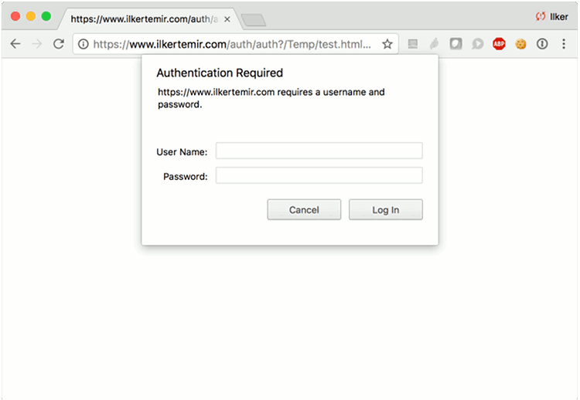Focus the Password field
The image size is (580, 400).
point(319,175)
